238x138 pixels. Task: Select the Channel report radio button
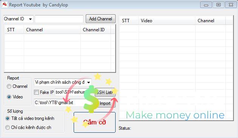(9, 86)
